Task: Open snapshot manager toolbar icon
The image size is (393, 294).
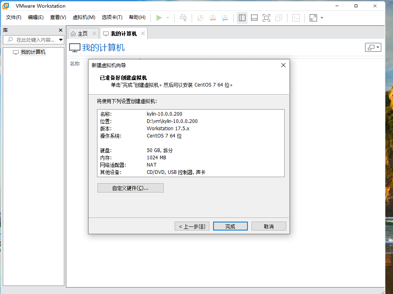Action: tap(225, 18)
